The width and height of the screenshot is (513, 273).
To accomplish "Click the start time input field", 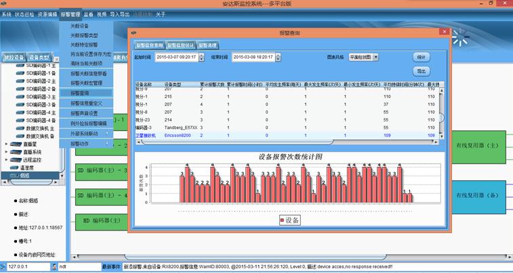I will click(177, 57).
